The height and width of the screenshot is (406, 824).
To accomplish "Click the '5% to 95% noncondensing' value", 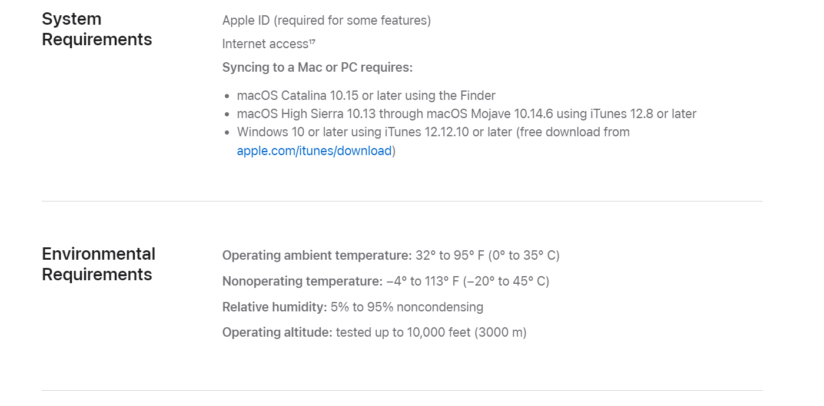I will click(407, 307).
